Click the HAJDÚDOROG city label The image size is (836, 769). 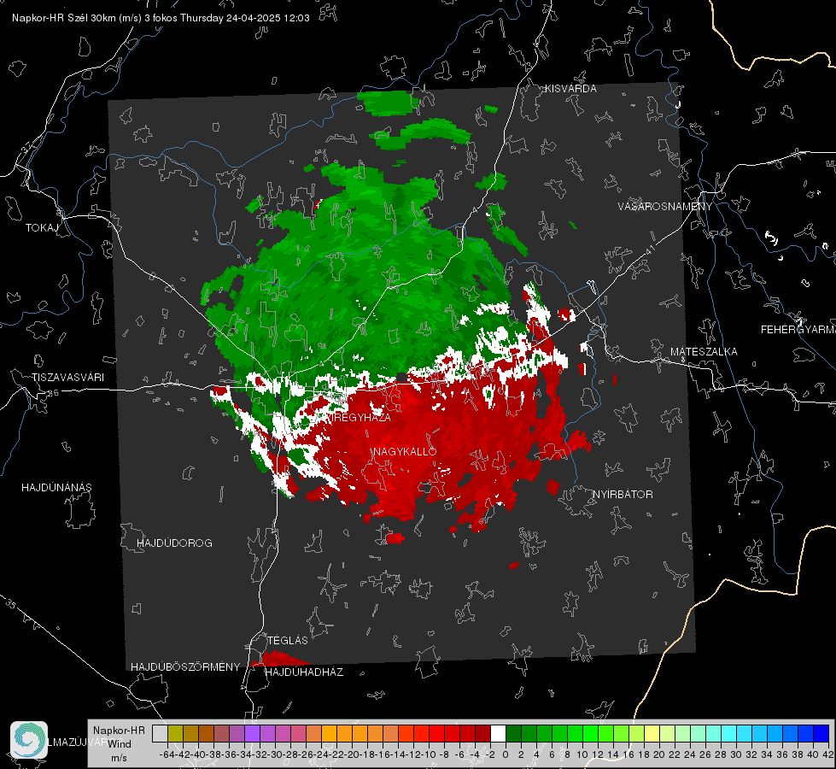point(174,543)
